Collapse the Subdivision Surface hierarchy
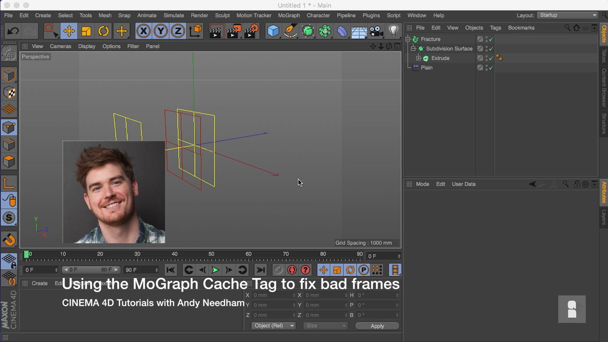 click(413, 48)
